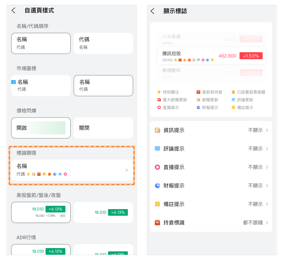Expand 資訊提示 不顯示 setting chevron
284x260 pixels.
pyautogui.click(x=267, y=130)
